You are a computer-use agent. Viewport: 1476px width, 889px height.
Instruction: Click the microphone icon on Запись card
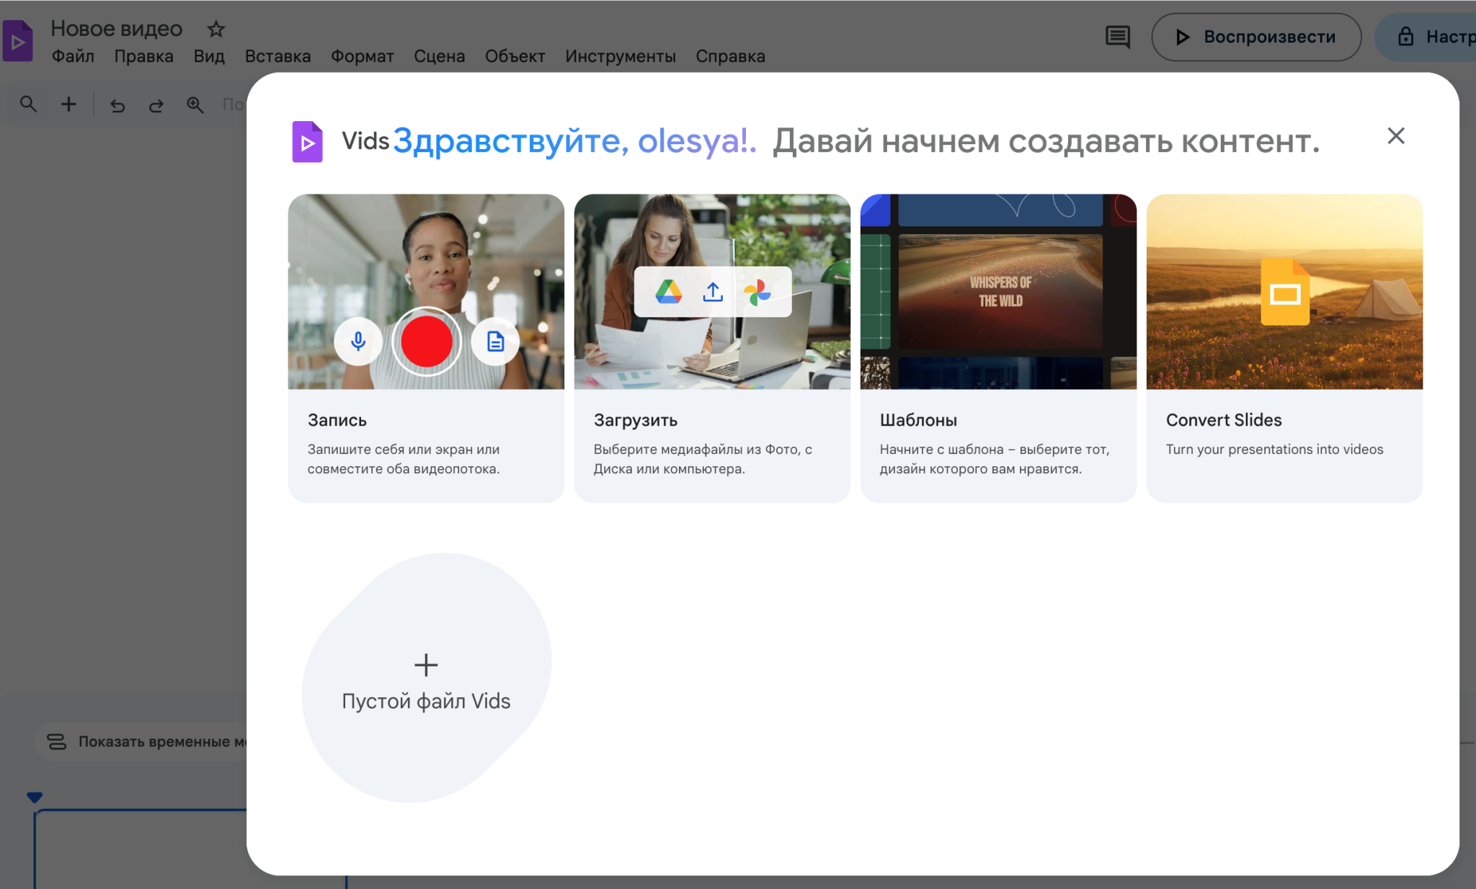(358, 341)
